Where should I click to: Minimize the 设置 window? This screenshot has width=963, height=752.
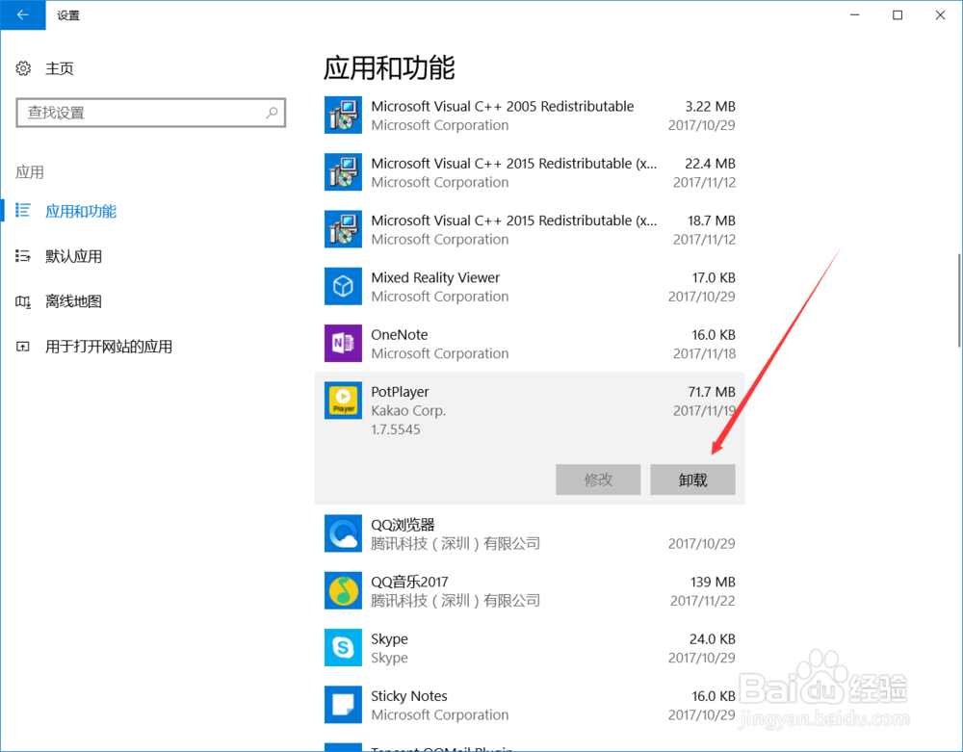point(855,14)
